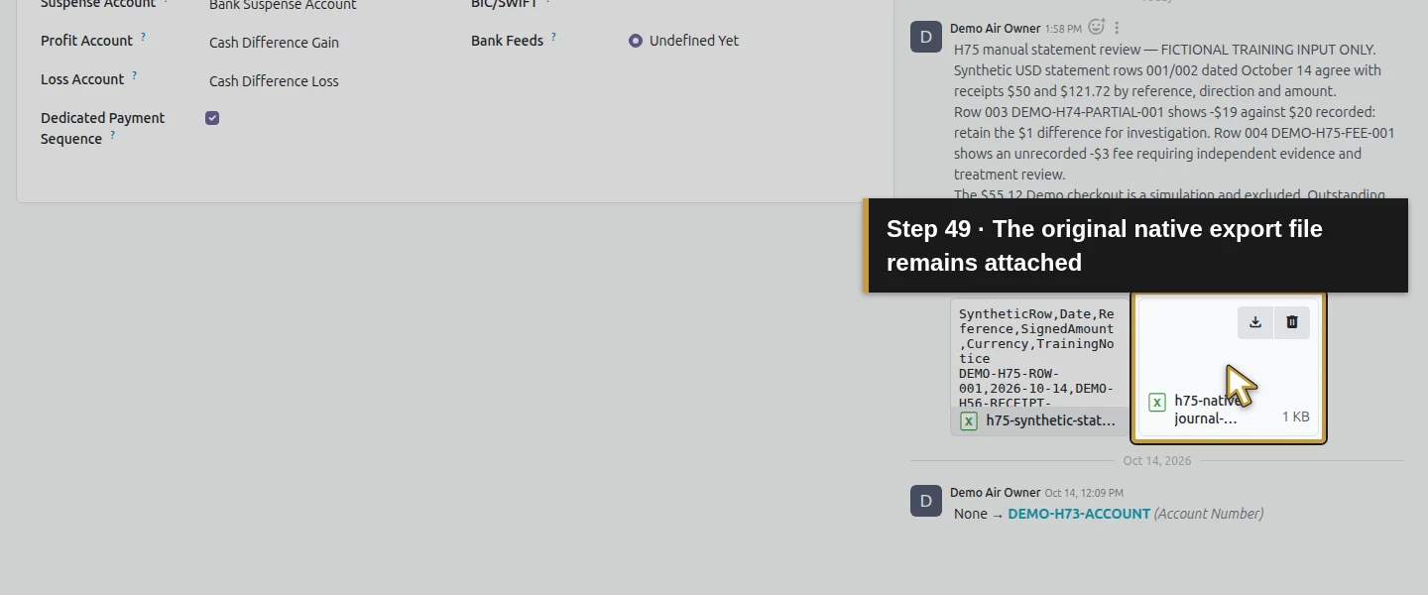The image size is (1428, 595).
Task: Show the help tooltip for Profit Account
Action: (143, 37)
